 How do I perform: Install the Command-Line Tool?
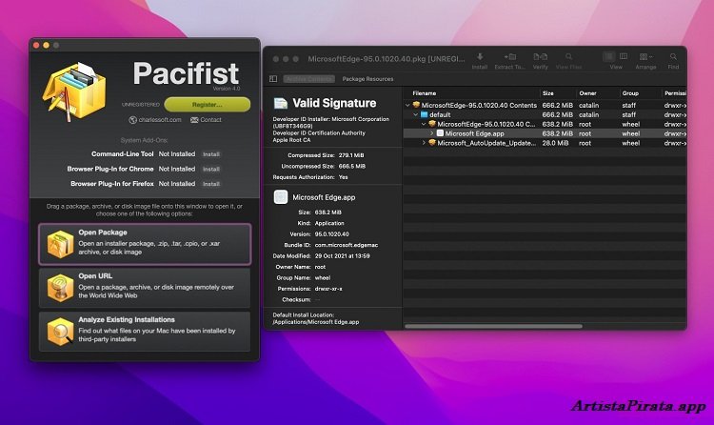click(211, 154)
